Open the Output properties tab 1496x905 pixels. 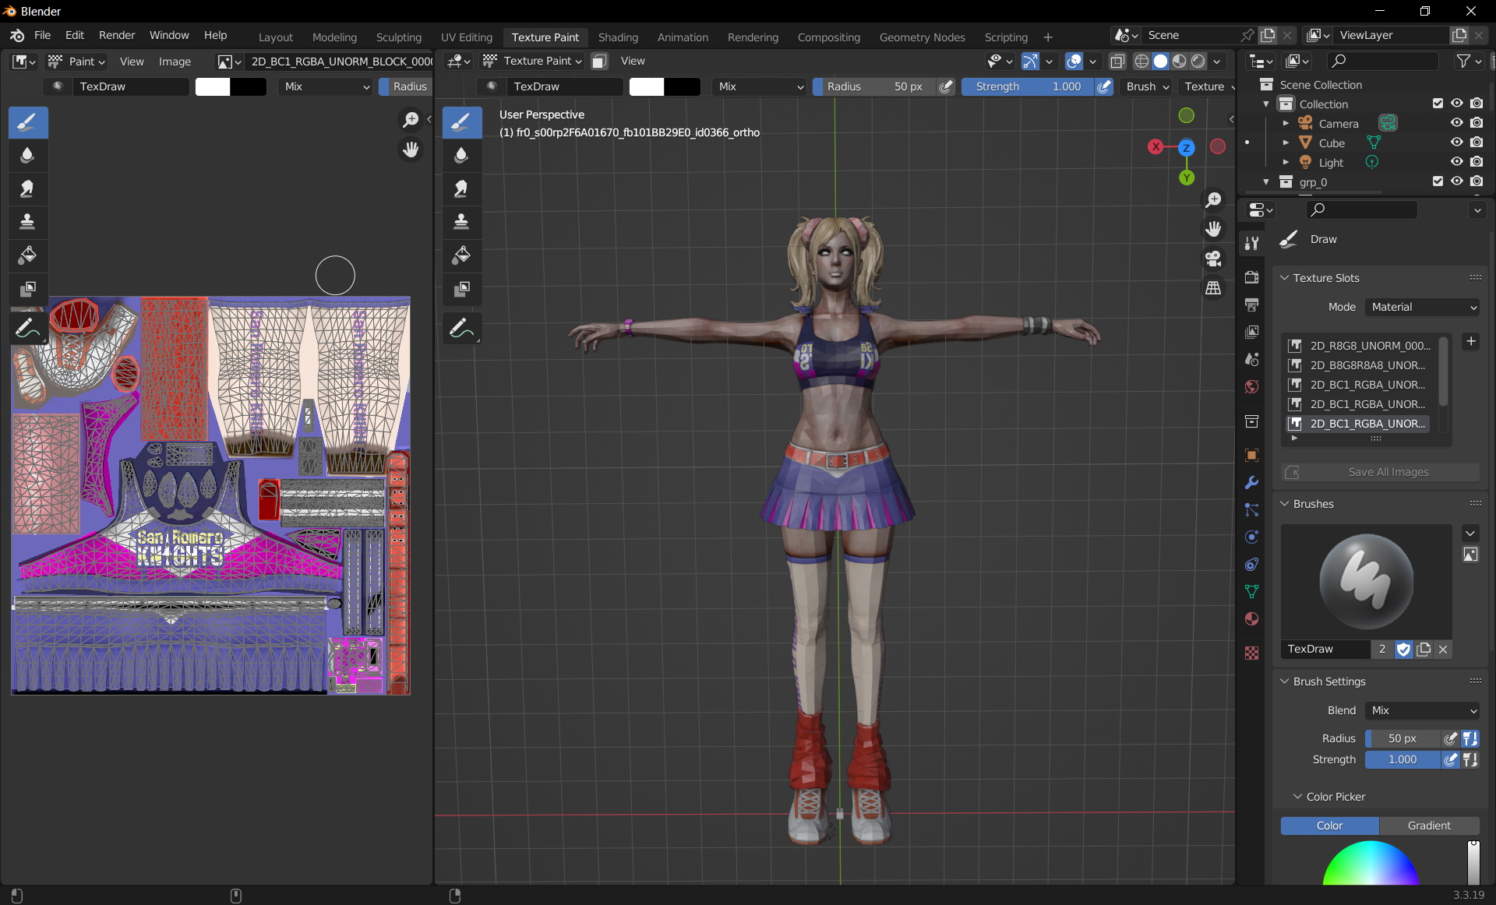pyautogui.click(x=1252, y=305)
